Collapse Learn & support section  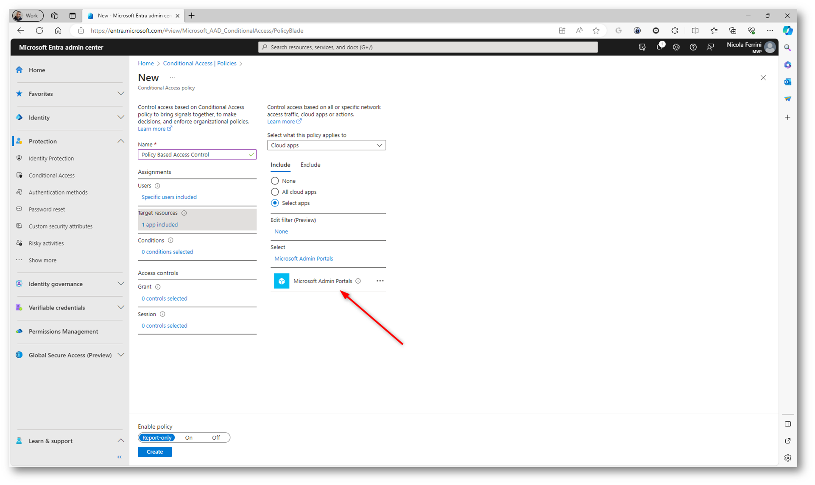coord(120,441)
